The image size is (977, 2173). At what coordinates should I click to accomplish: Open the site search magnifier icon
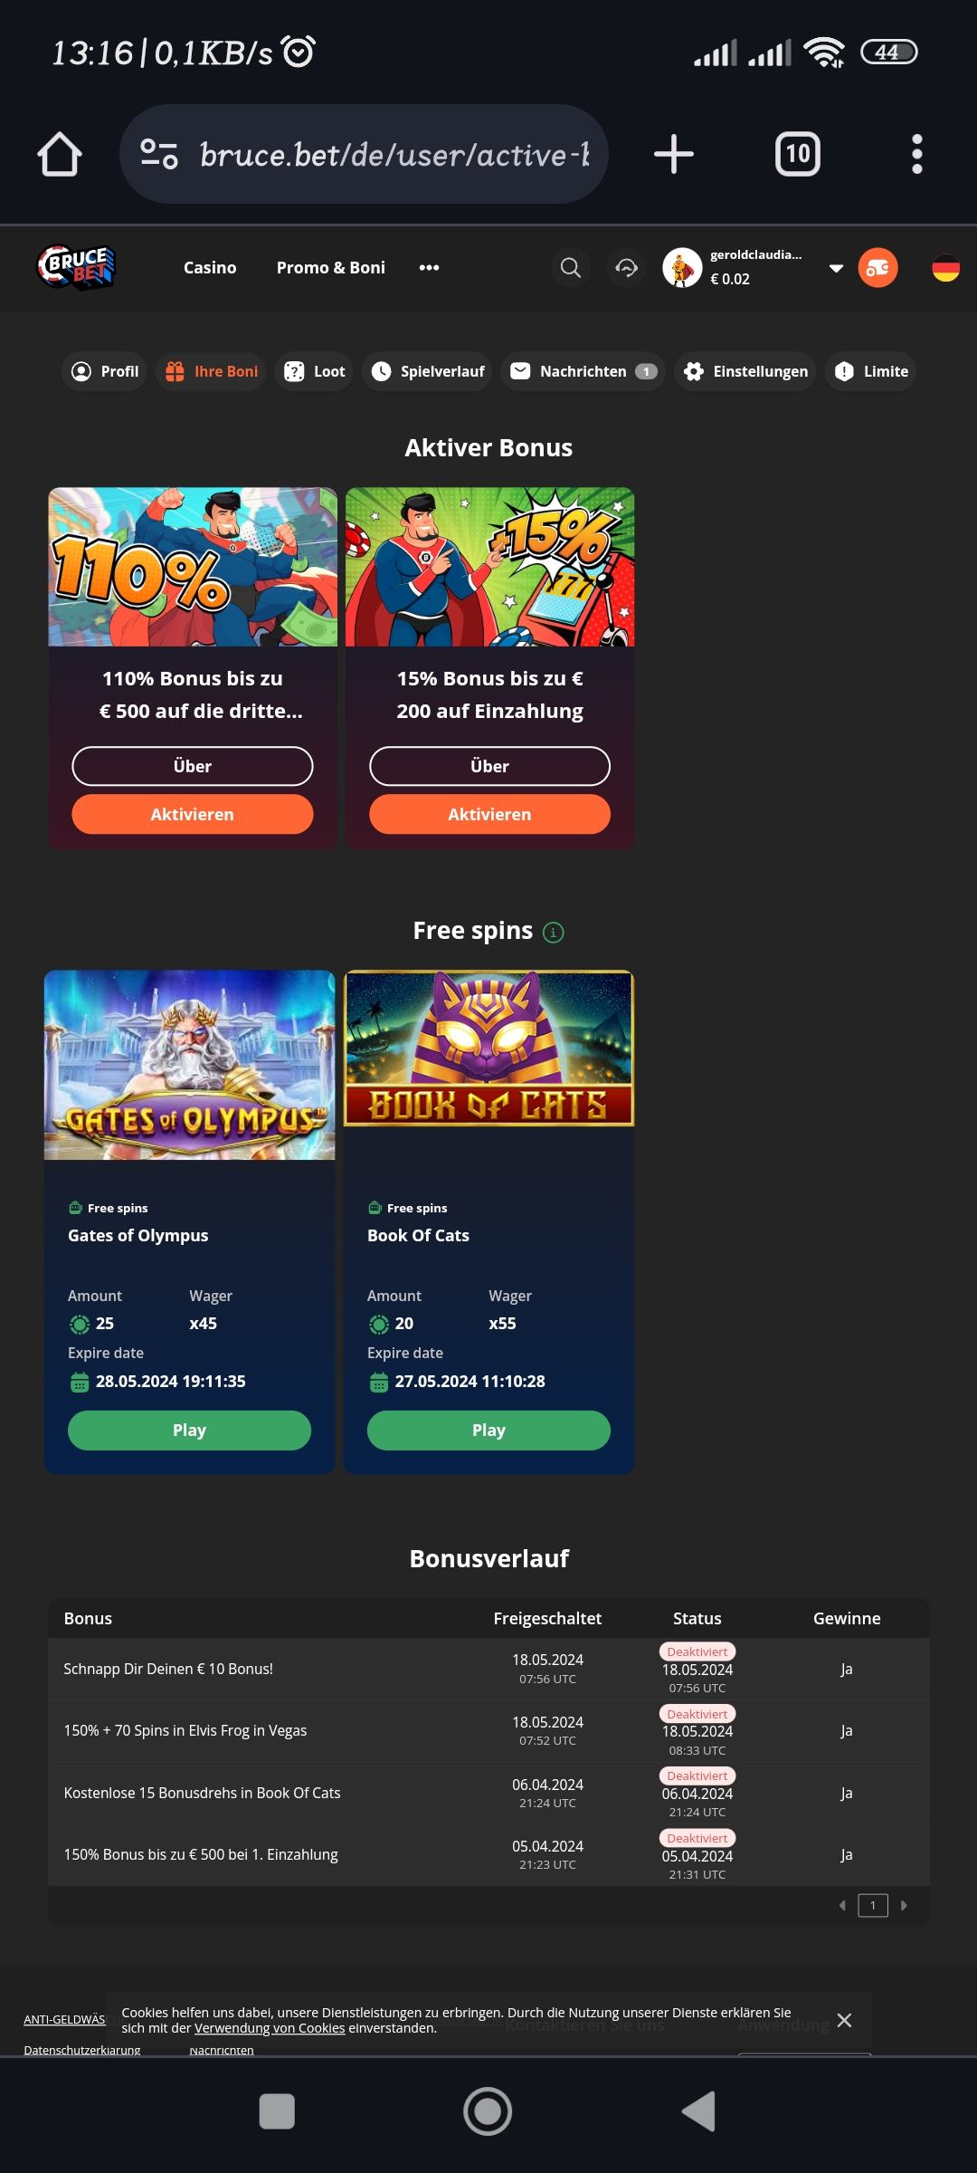pos(571,267)
